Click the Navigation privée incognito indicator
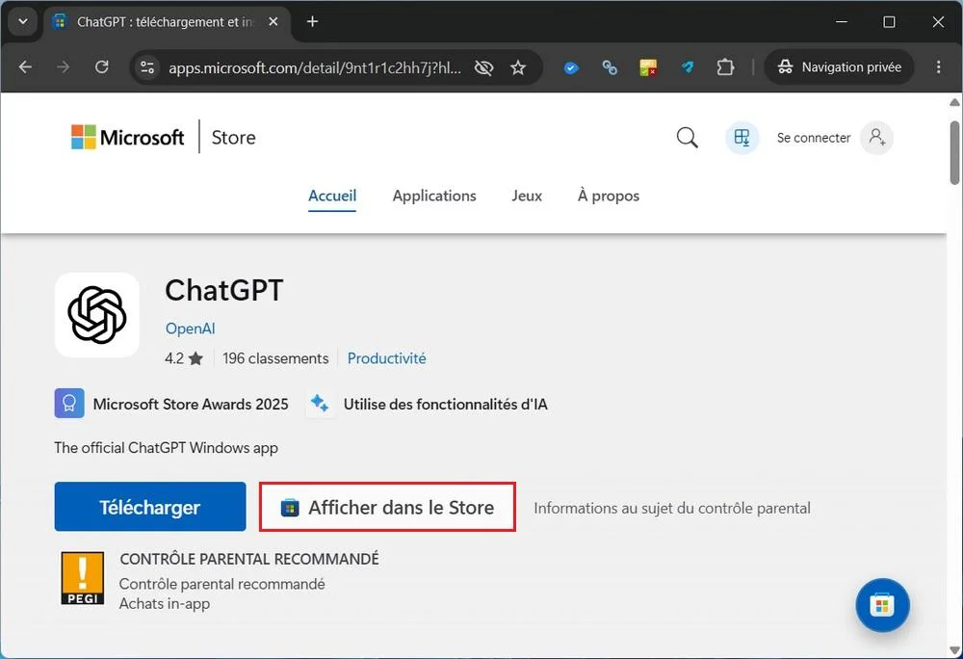 (x=839, y=66)
